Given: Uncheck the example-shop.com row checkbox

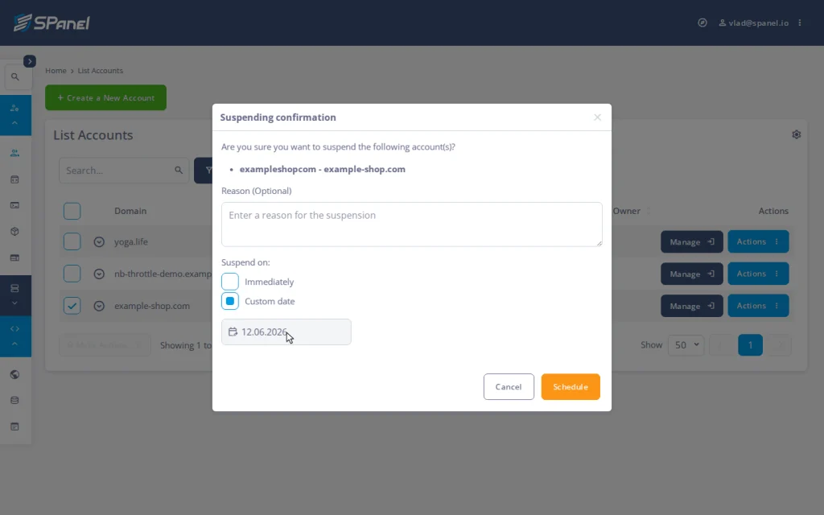Looking at the screenshot, I should (x=72, y=306).
